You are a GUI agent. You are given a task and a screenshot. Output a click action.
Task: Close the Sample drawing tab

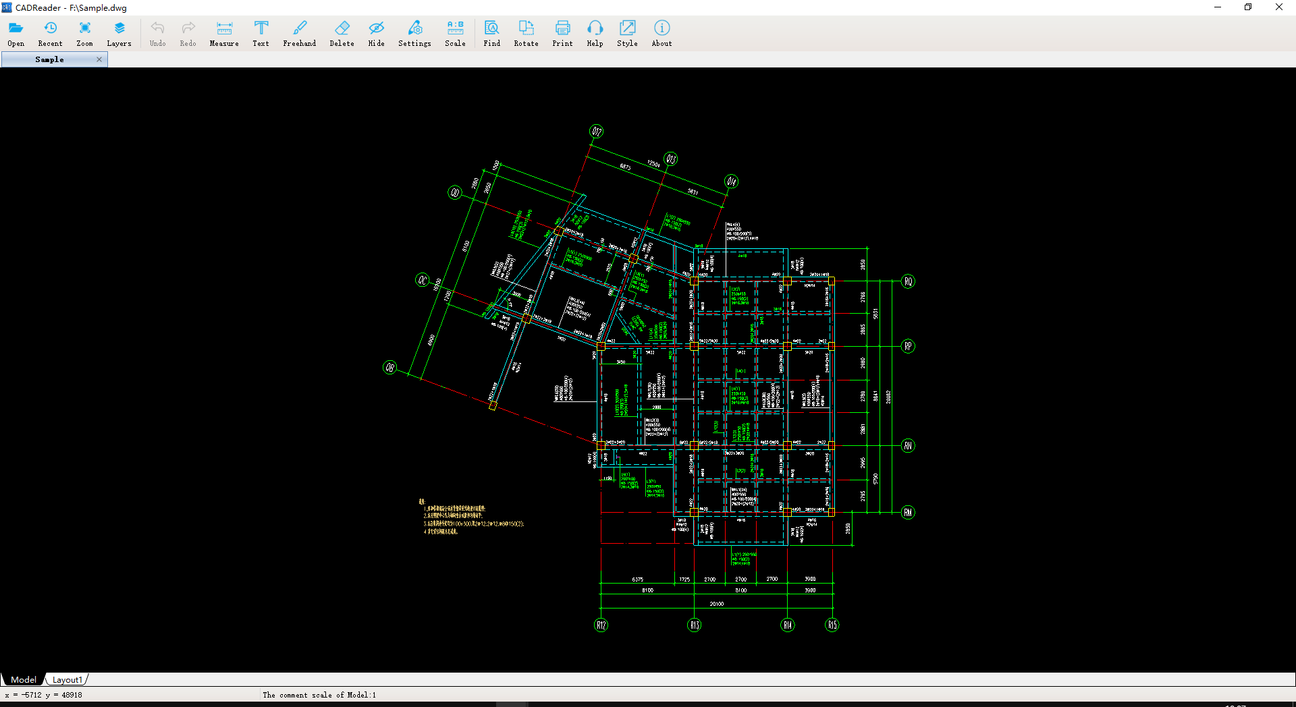[99, 59]
